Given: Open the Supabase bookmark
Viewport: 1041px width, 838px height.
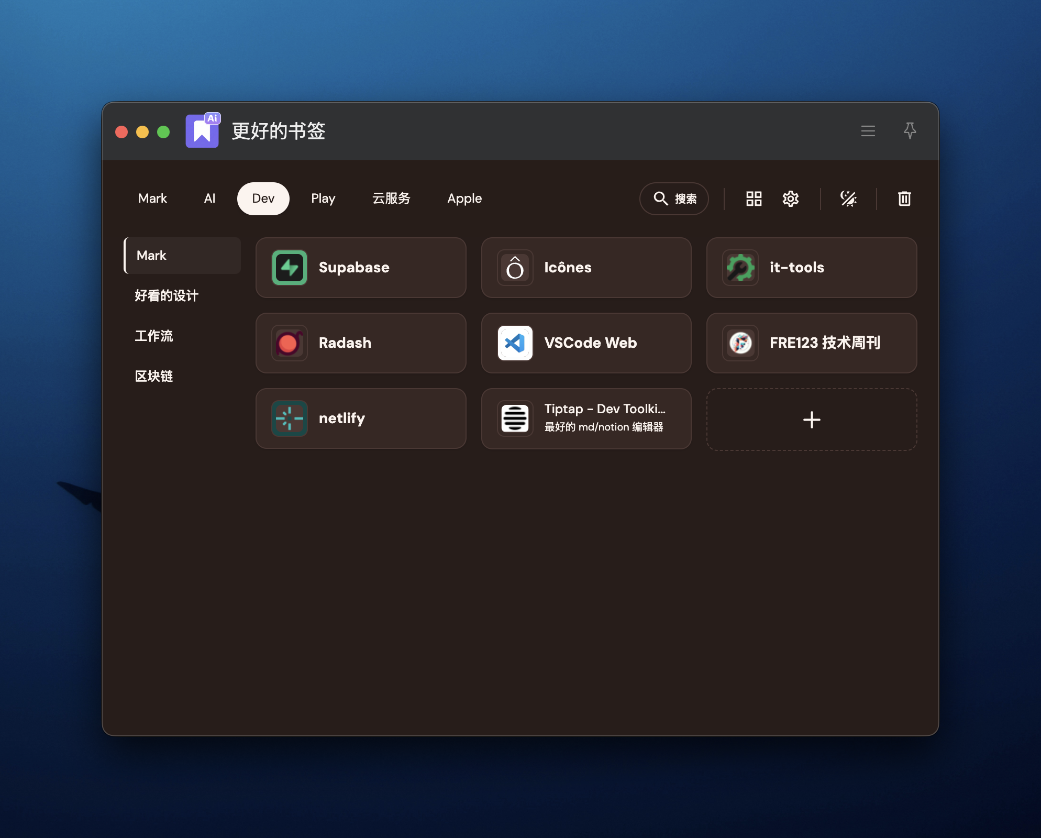Looking at the screenshot, I should pyautogui.click(x=361, y=268).
